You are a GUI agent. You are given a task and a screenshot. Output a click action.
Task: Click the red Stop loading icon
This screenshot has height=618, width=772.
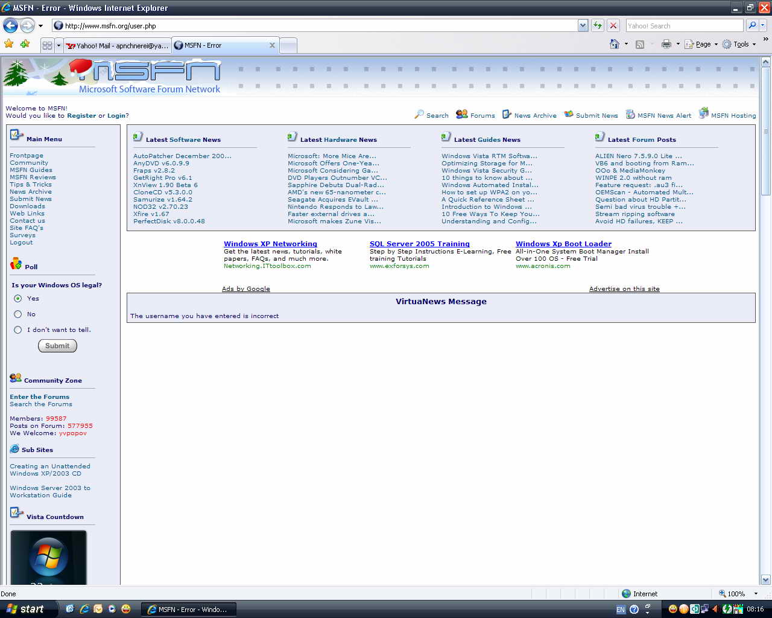tap(613, 25)
